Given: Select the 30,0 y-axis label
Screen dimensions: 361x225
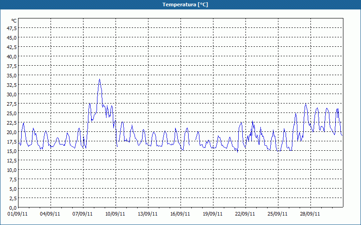Looking at the screenshot, I should pyautogui.click(x=12, y=94).
